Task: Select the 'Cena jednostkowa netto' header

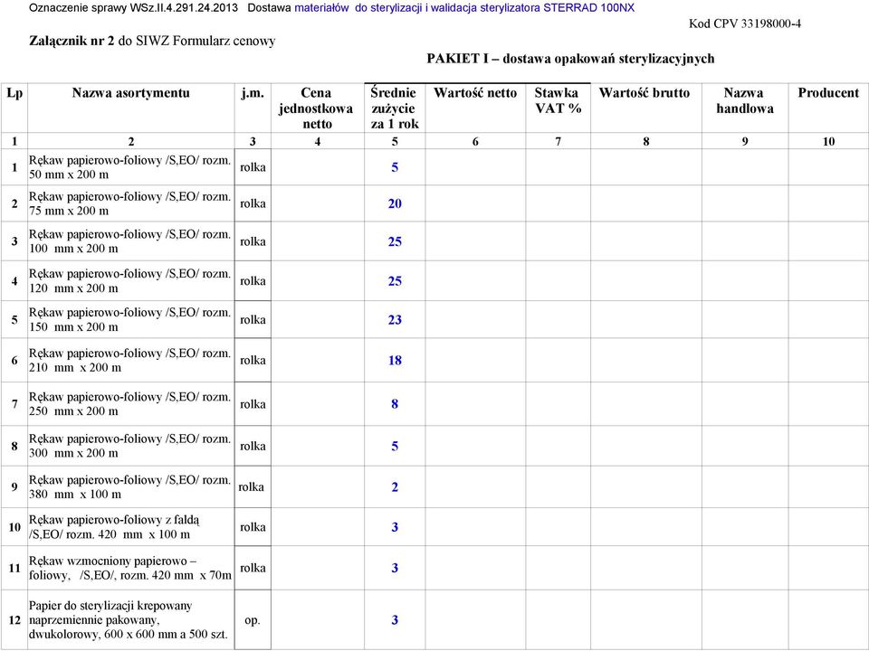Action: pos(316,108)
